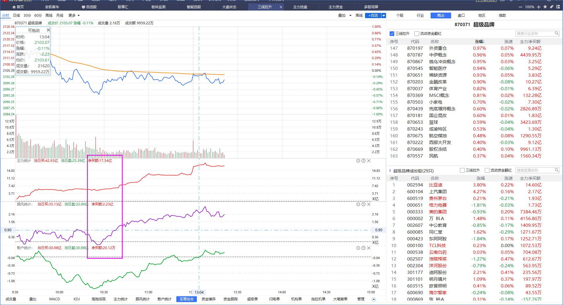Click the pencil edit icon in top bar
The image size is (563, 305).
tap(552, 7)
